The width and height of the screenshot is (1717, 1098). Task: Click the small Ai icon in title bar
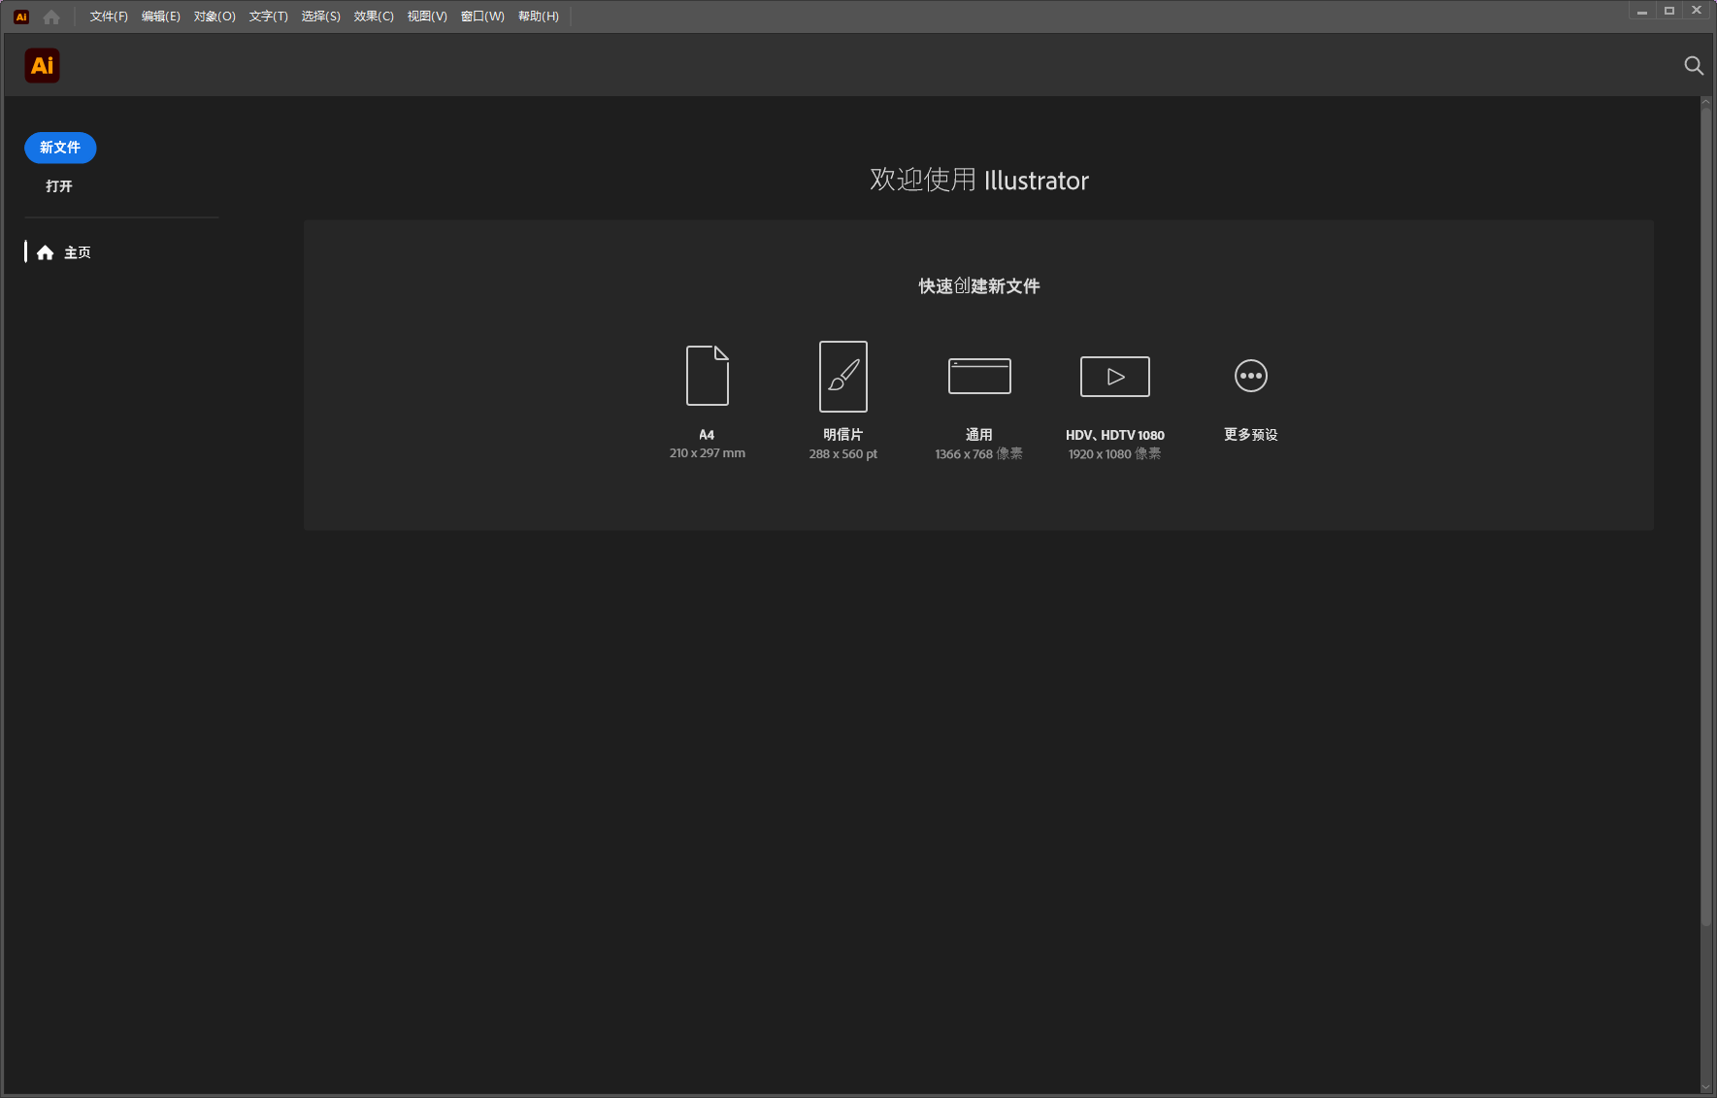click(21, 17)
